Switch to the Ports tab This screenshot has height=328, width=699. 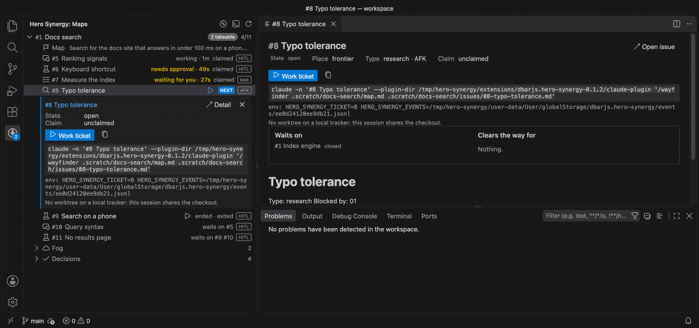coord(429,216)
